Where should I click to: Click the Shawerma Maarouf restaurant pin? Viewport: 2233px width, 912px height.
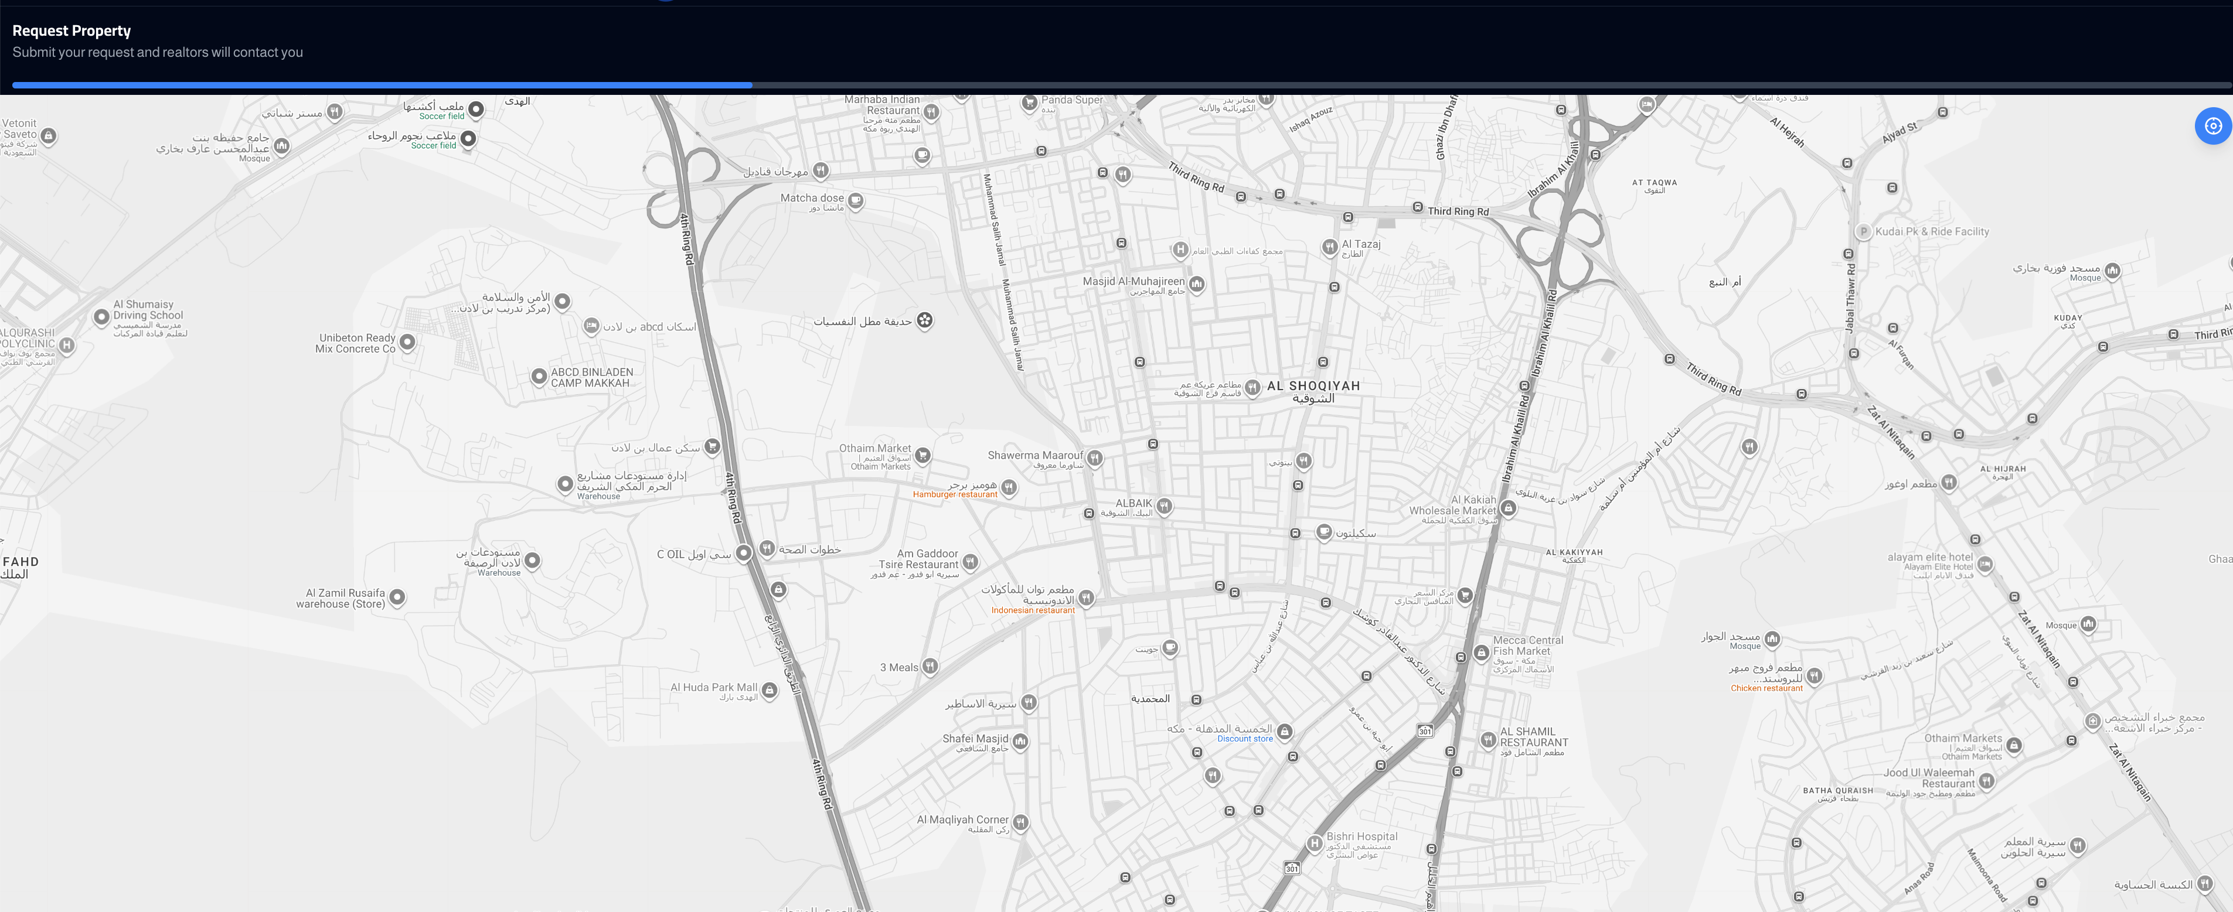click(1095, 457)
